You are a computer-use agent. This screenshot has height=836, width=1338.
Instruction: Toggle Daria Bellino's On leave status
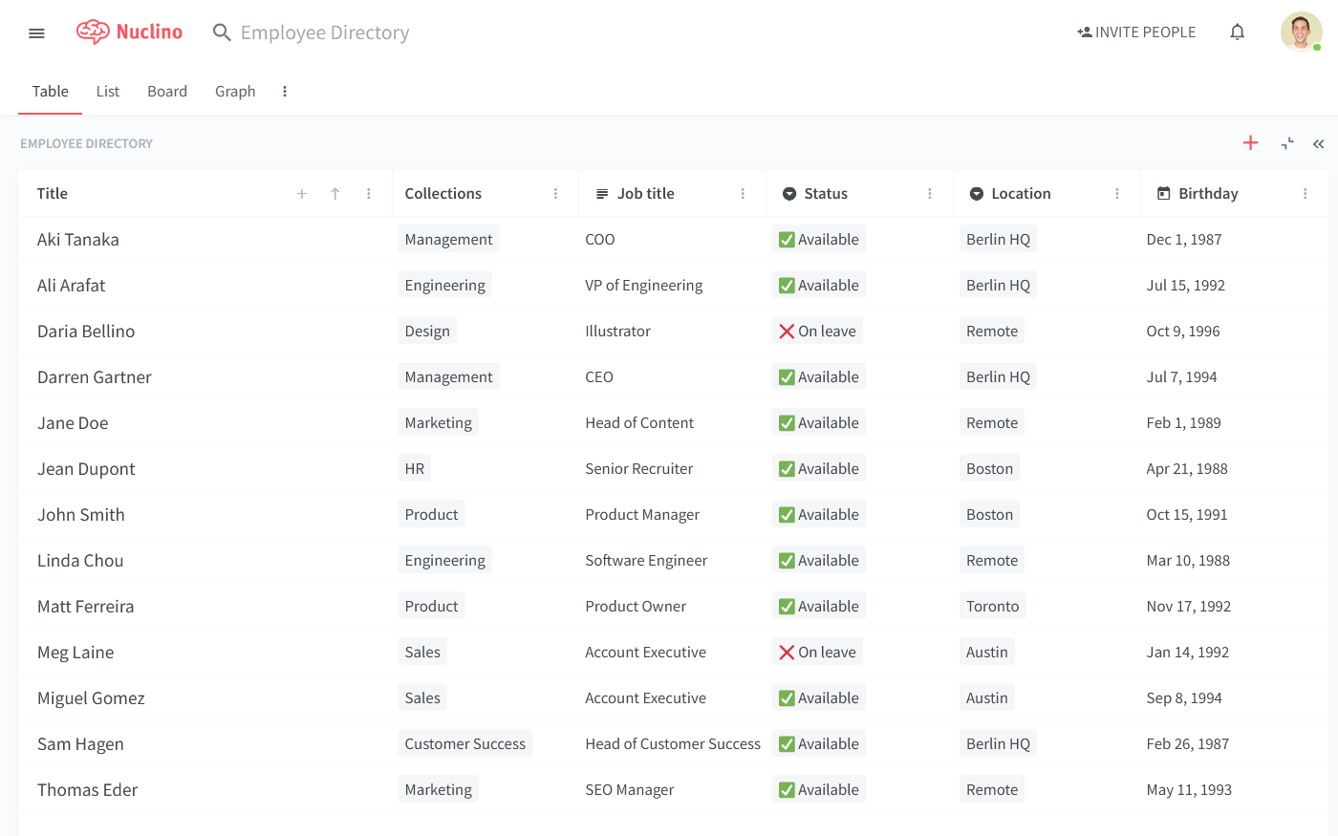click(x=817, y=332)
